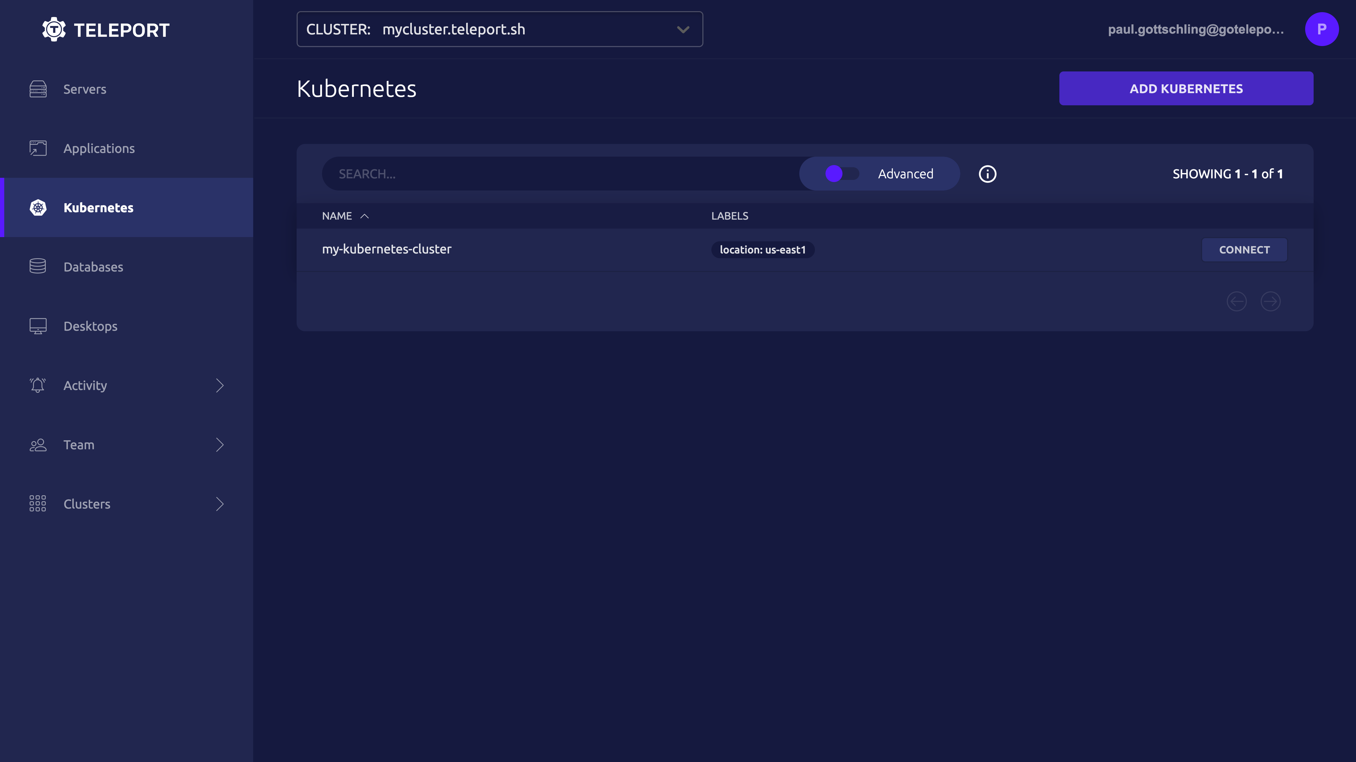This screenshot has width=1356, height=762.
Task: Select the Applications sidebar icon
Action: click(x=37, y=148)
